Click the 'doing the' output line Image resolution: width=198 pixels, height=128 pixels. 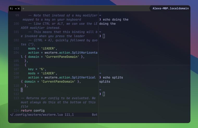(107, 24)
